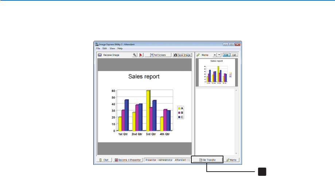This screenshot has height=176, width=335.
Task: Click the Receive Image monitor icon
Action: click(100, 55)
